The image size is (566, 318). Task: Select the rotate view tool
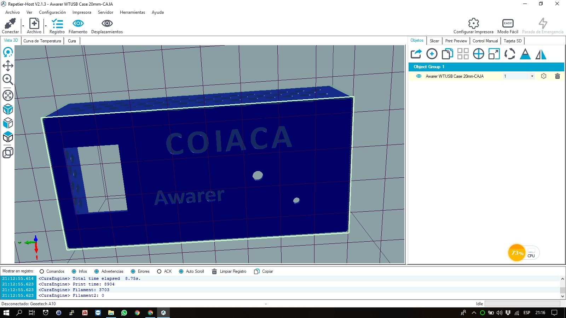coord(8,52)
